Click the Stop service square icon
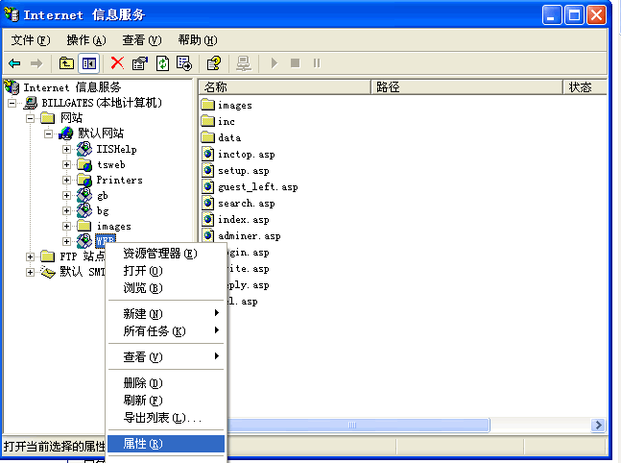The width and height of the screenshot is (621, 463). pyautogui.click(x=295, y=63)
